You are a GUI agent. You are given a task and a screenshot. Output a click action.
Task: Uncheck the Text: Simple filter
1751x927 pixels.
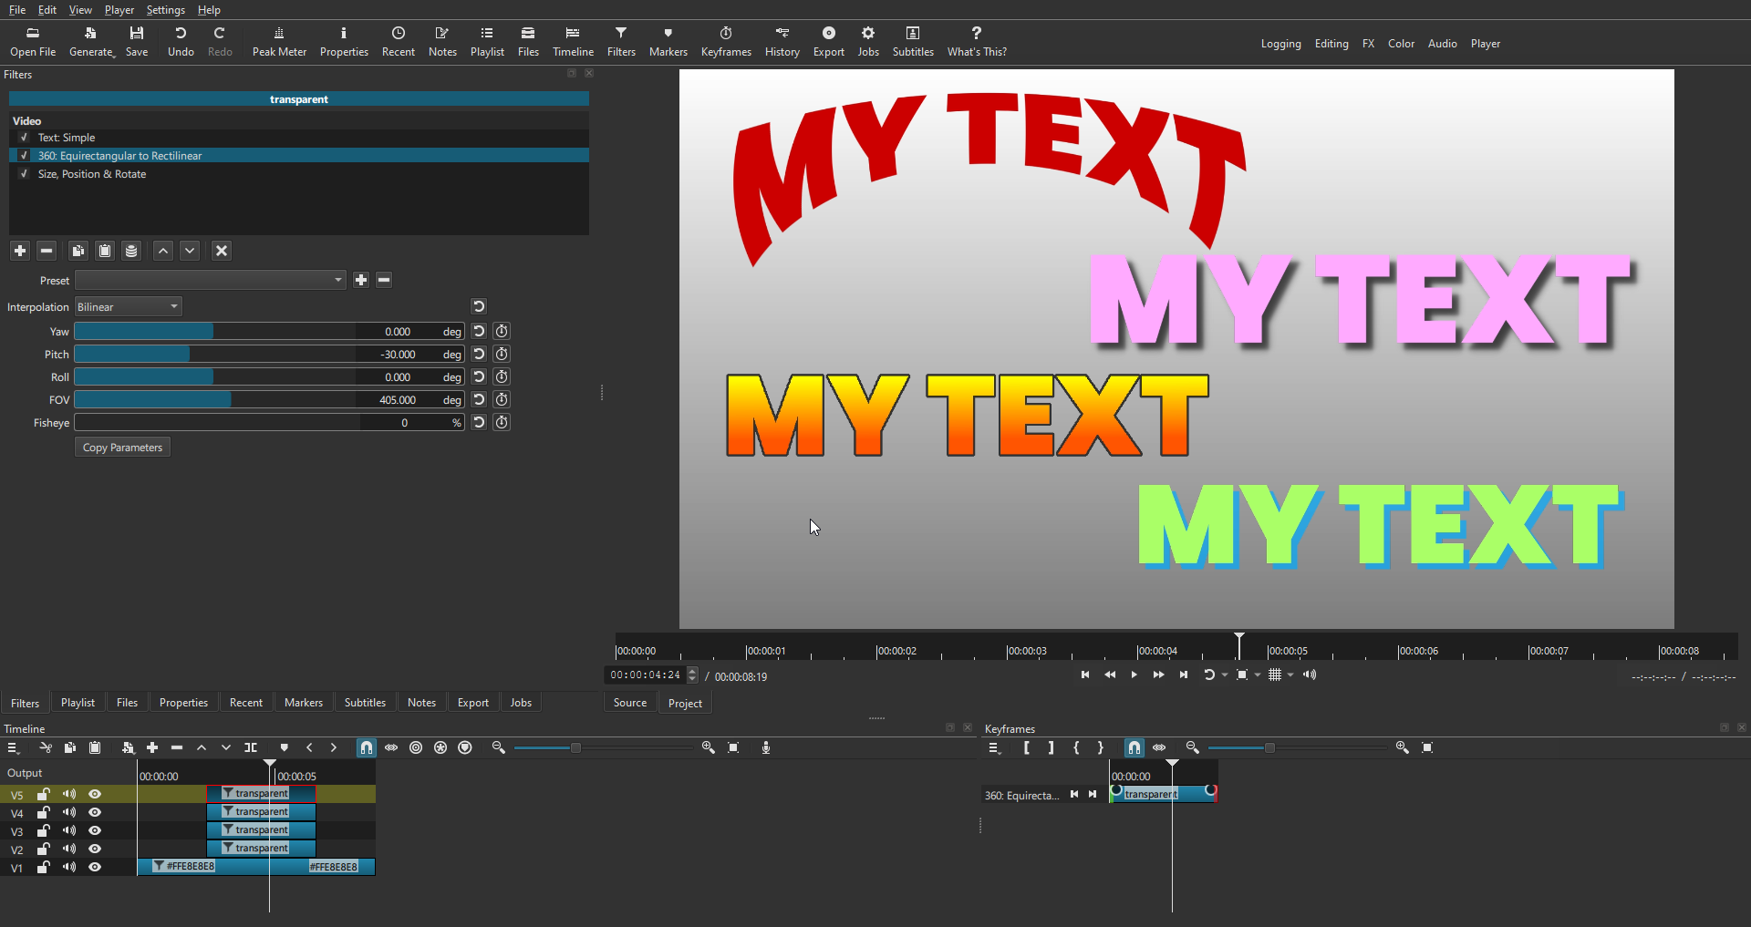click(x=25, y=138)
